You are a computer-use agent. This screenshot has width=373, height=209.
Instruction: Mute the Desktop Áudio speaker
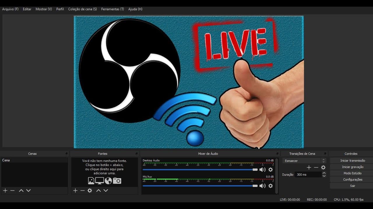(x=263, y=170)
